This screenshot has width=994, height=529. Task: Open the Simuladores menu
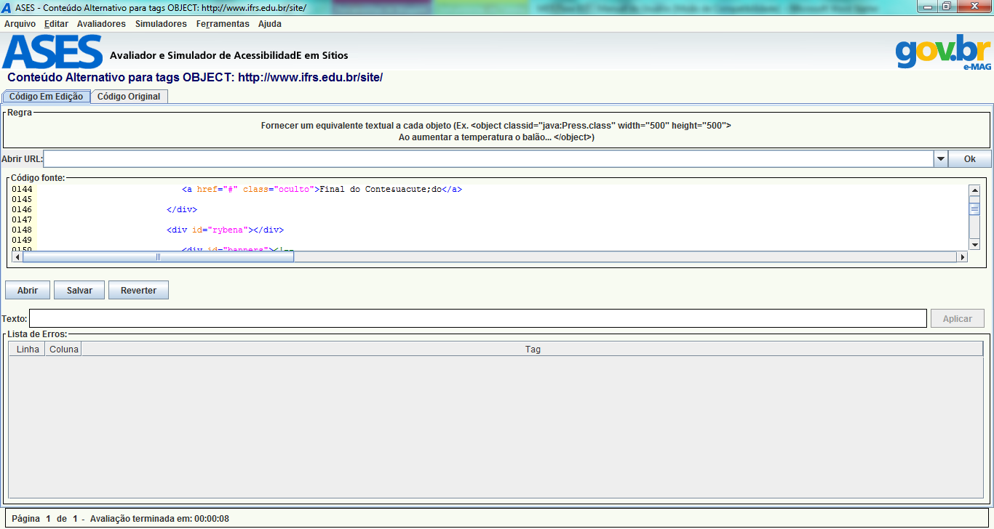coord(161,24)
